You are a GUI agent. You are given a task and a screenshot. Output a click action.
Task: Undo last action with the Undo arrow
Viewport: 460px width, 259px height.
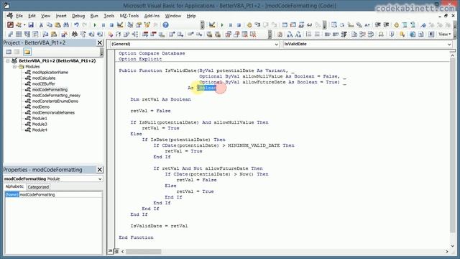[x=76, y=25]
